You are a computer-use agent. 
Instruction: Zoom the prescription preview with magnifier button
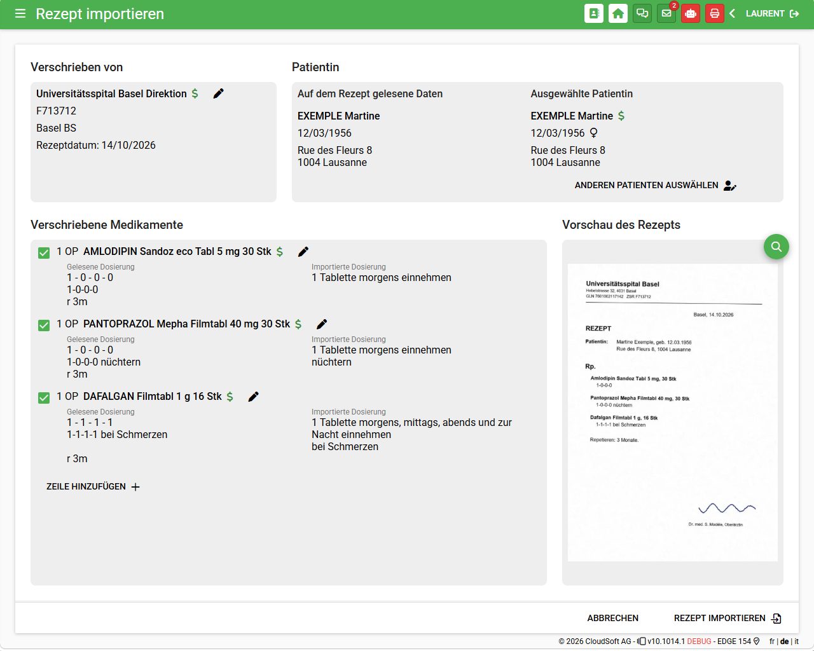coord(776,247)
